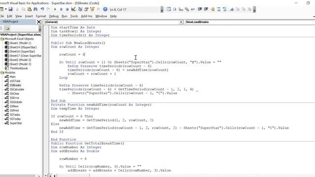Close the VBAProject explorer panel
The height and width of the screenshot is (177, 315).
click(x=39, y=22)
